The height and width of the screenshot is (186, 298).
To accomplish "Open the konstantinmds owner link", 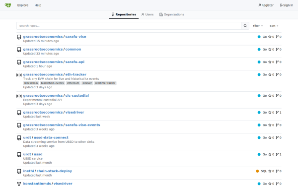I will pyautogui.click(x=37, y=184).
